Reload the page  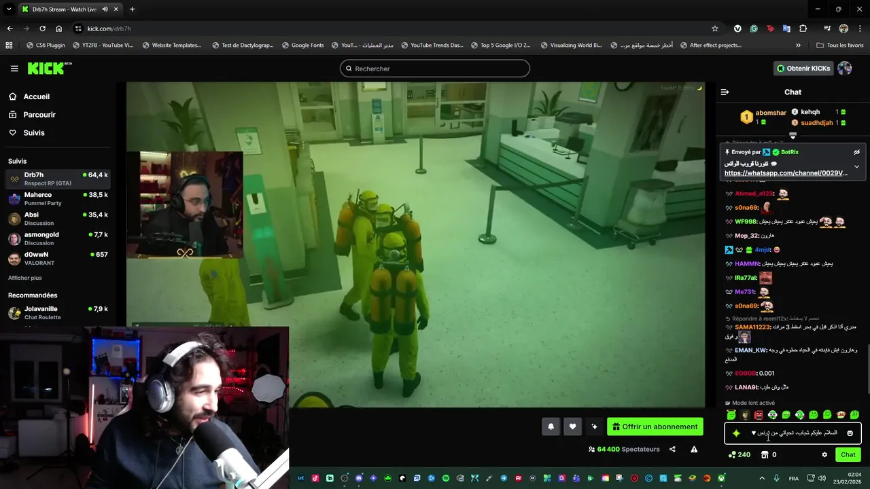pos(42,29)
